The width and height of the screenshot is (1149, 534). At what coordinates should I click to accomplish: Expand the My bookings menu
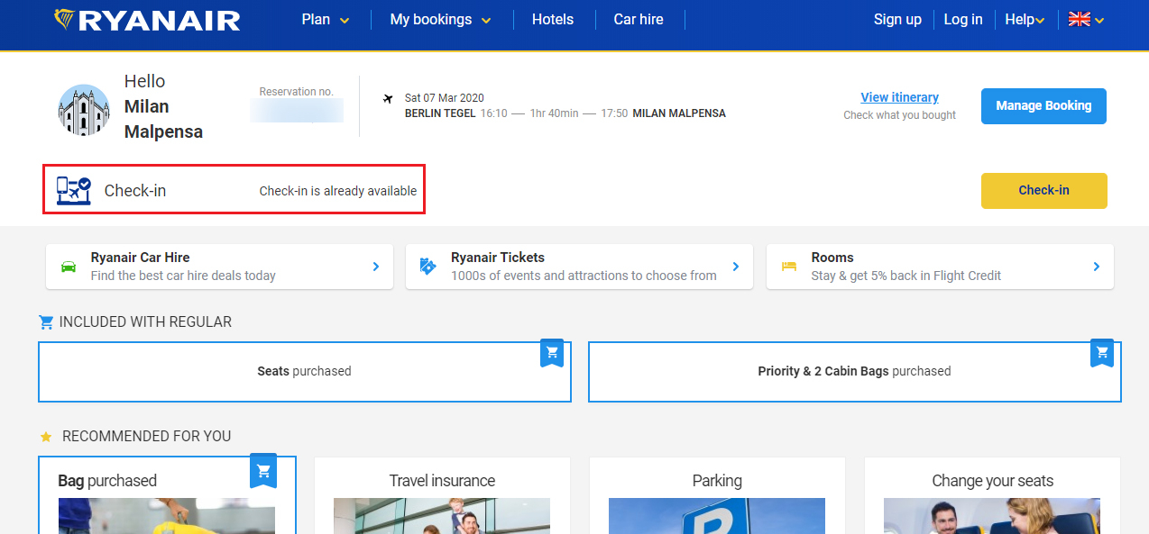(441, 20)
